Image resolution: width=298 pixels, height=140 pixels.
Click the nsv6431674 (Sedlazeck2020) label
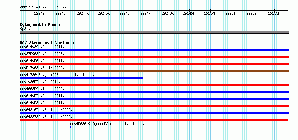46,110
